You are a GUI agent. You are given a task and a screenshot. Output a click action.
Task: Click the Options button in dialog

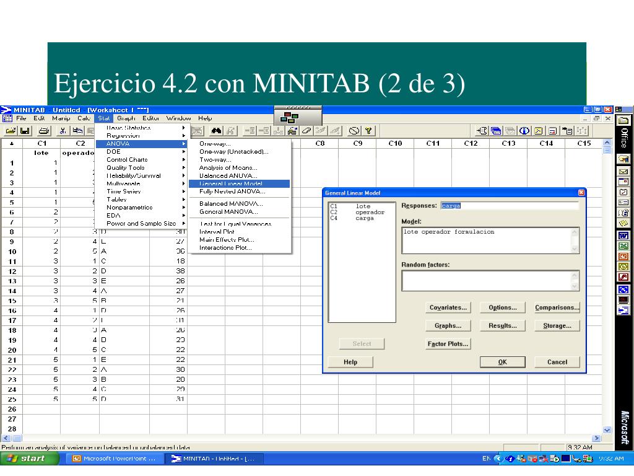point(503,307)
